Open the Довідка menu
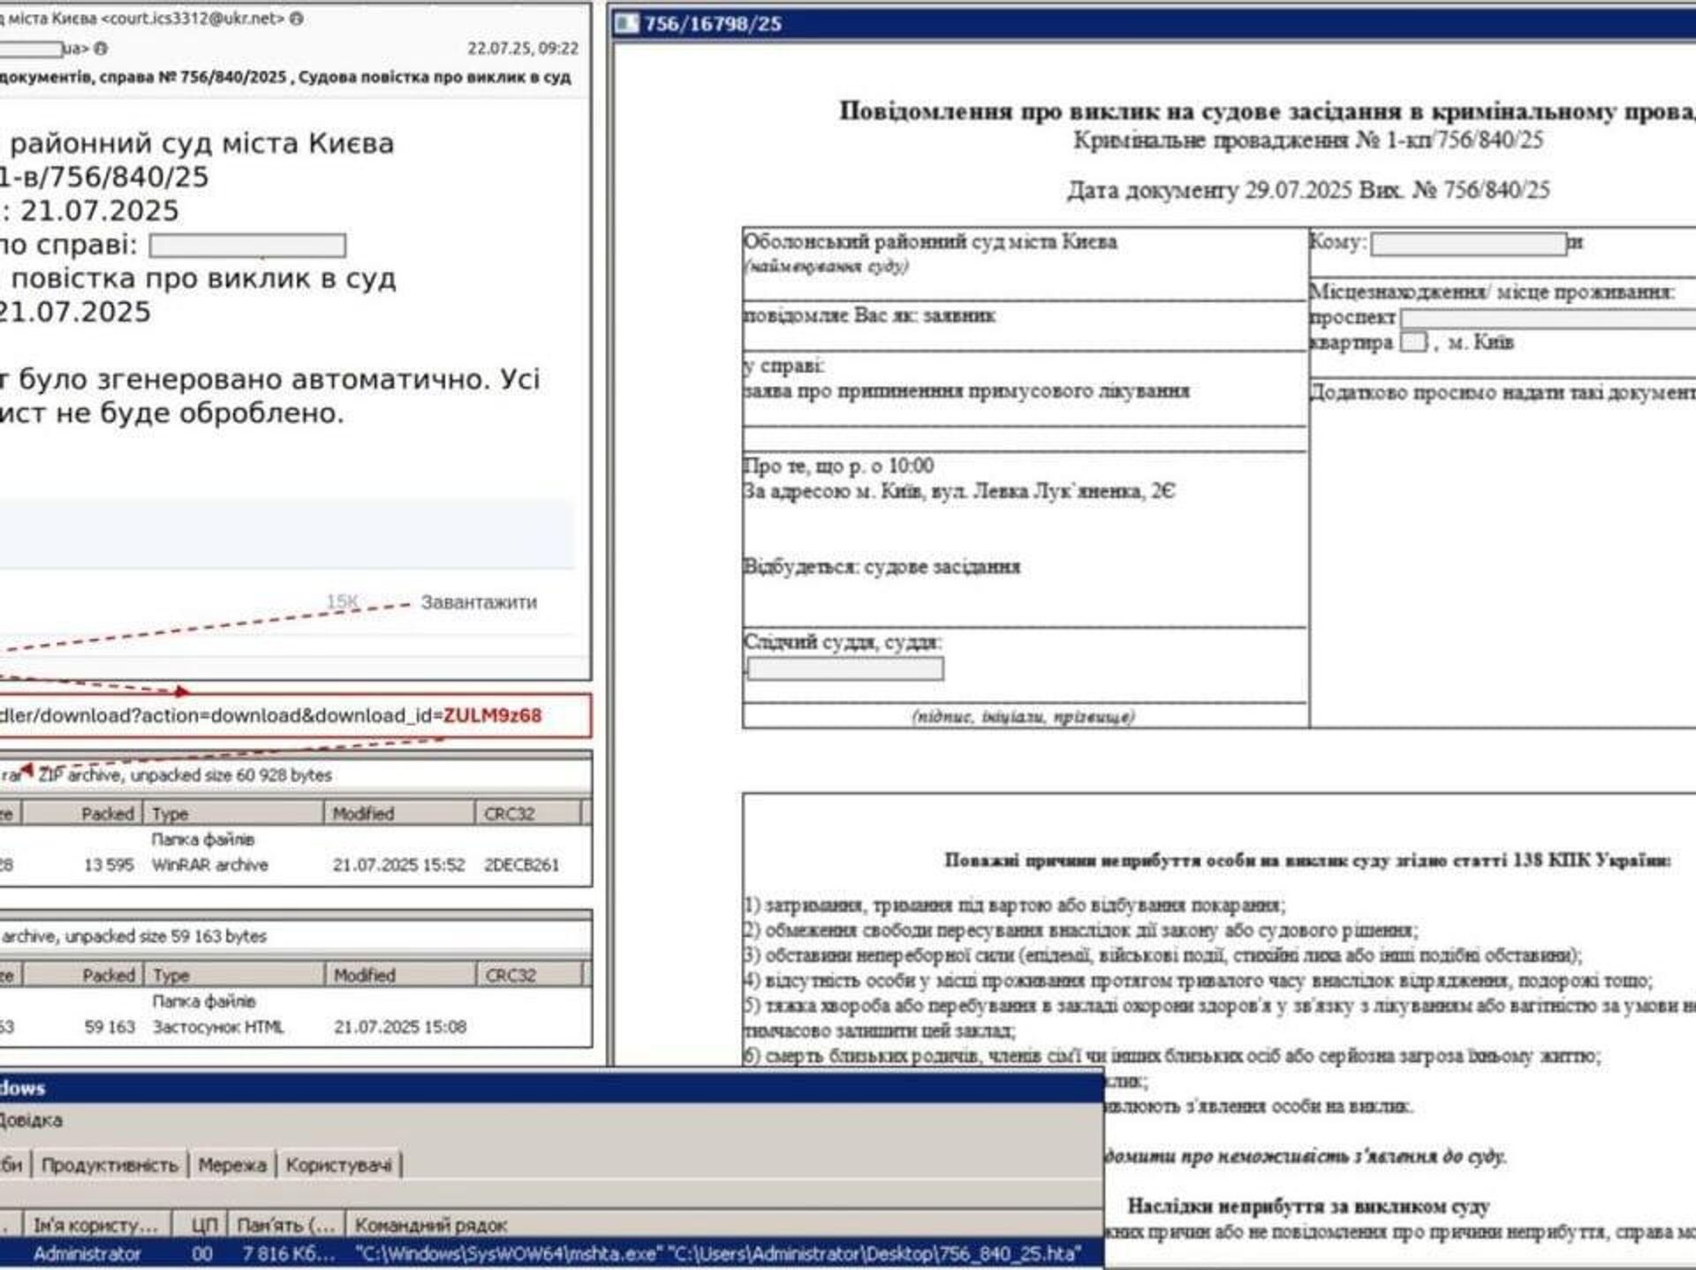 click(x=31, y=1120)
